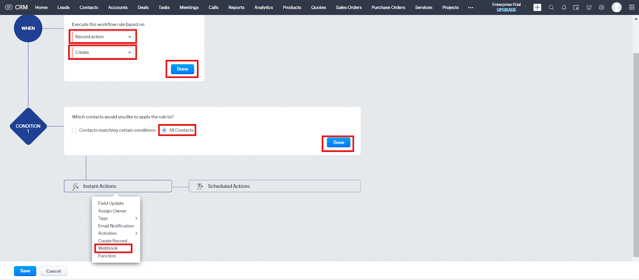Choose Email Notification from the menu
The height and width of the screenshot is (280, 639).
(116, 226)
